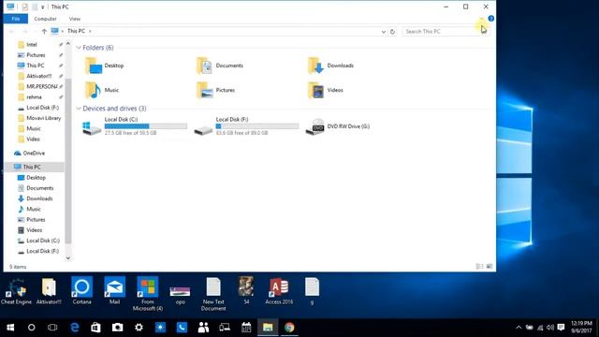Click Local Disk (F:) usage bar
The height and width of the screenshot is (337, 599).
[257, 126]
